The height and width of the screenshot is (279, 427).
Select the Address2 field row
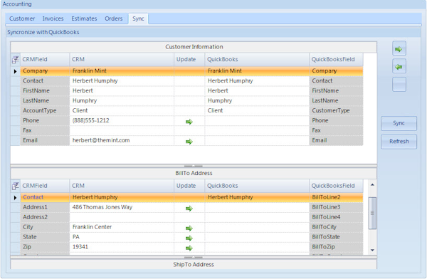pyautogui.click(x=45, y=217)
